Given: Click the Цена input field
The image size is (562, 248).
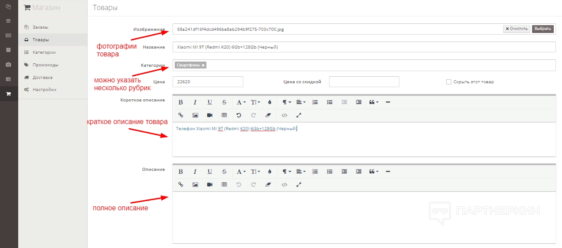Looking at the screenshot, I should tap(208, 82).
